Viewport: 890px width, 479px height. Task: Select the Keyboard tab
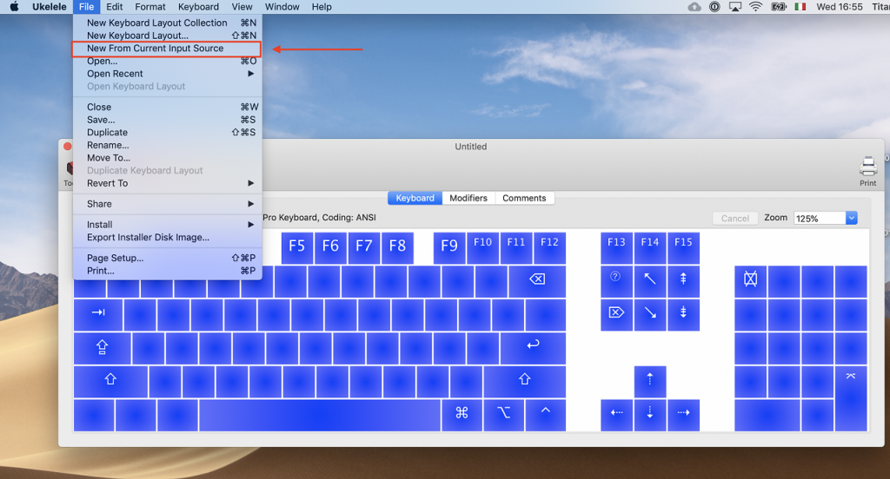[415, 198]
